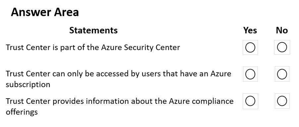Choose Yes for Azure subscription access statement

click(250, 74)
